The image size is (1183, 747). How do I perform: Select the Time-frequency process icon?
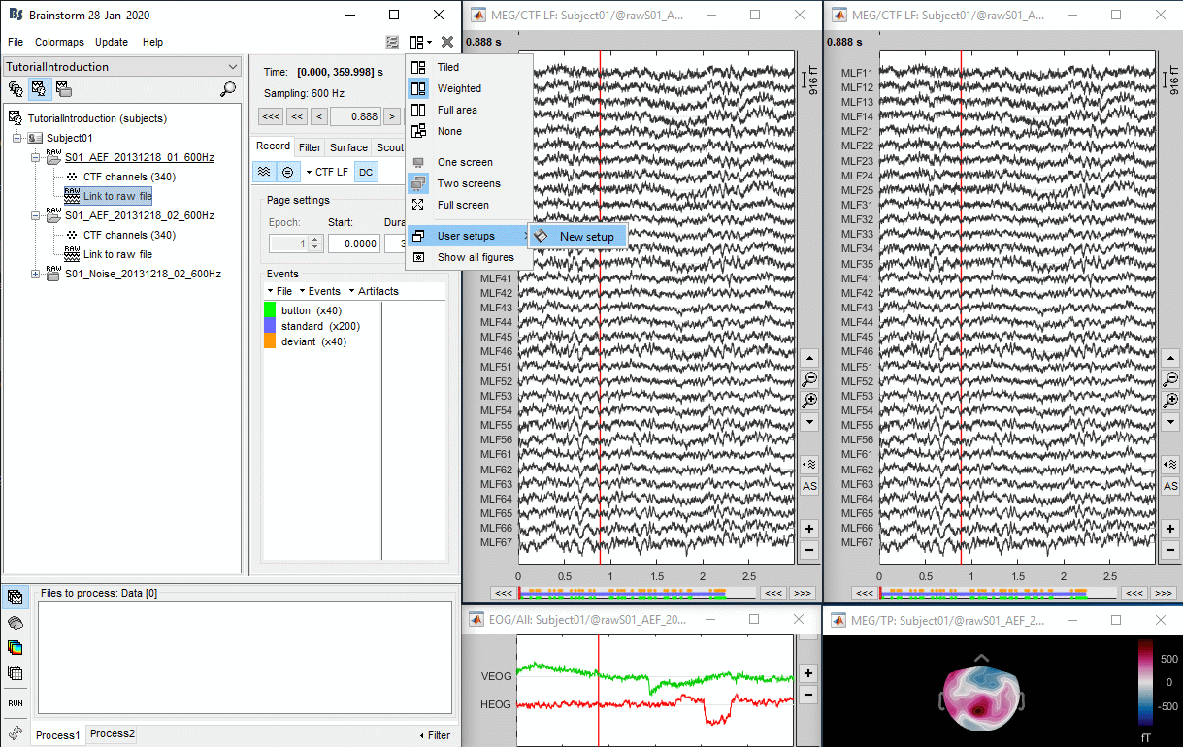point(16,647)
